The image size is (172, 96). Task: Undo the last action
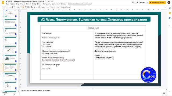click(7, 7)
